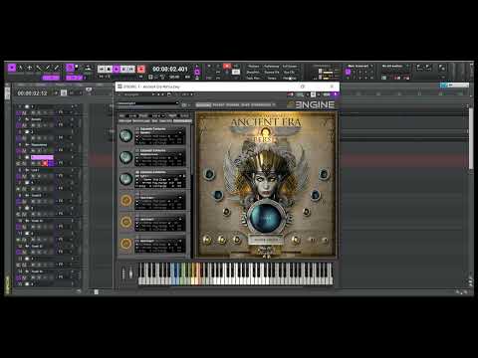Activate the Draw pencil tool
This screenshot has height=358, width=478.
pos(48,68)
